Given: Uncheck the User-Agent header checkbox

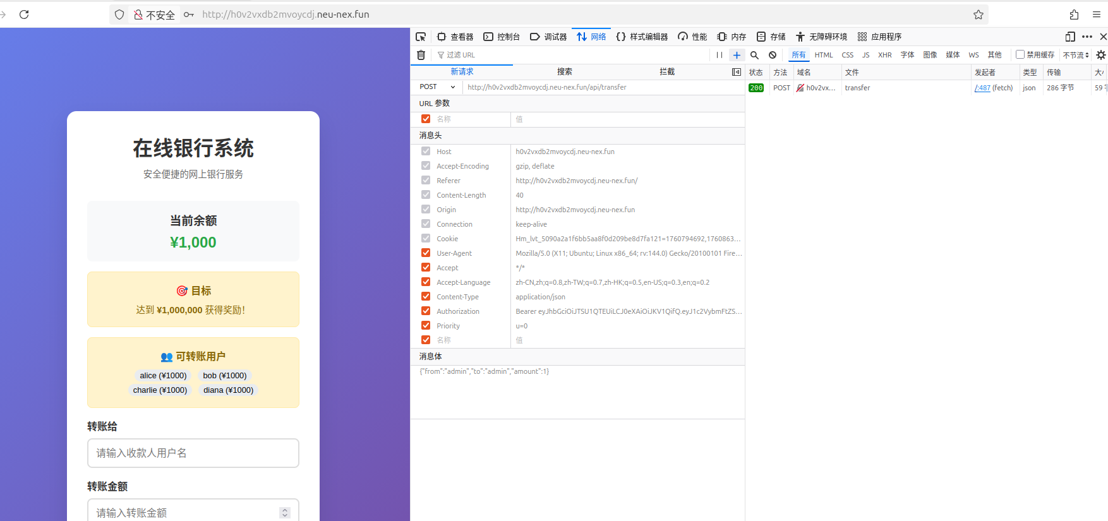Looking at the screenshot, I should click(426, 253).
